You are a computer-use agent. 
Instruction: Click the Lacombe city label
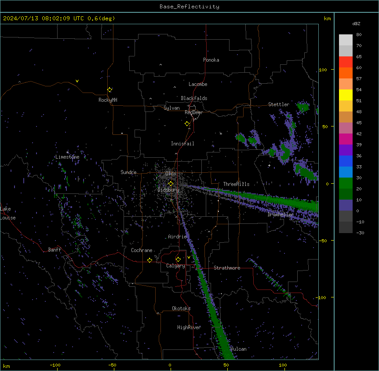point(198,84)
